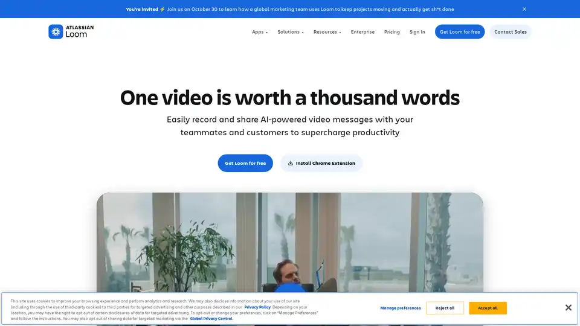Click the download icon for Chrome Extension
This screenshot has width=580, height=326.
tap(291, 163)
